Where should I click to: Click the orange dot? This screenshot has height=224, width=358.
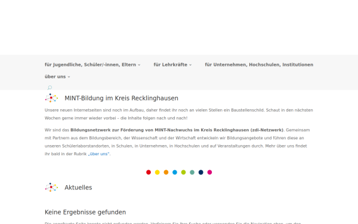coord(166,173)
